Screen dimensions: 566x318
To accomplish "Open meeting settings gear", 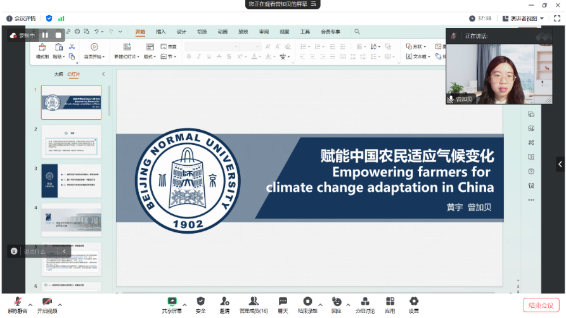I will click(414, 305).
